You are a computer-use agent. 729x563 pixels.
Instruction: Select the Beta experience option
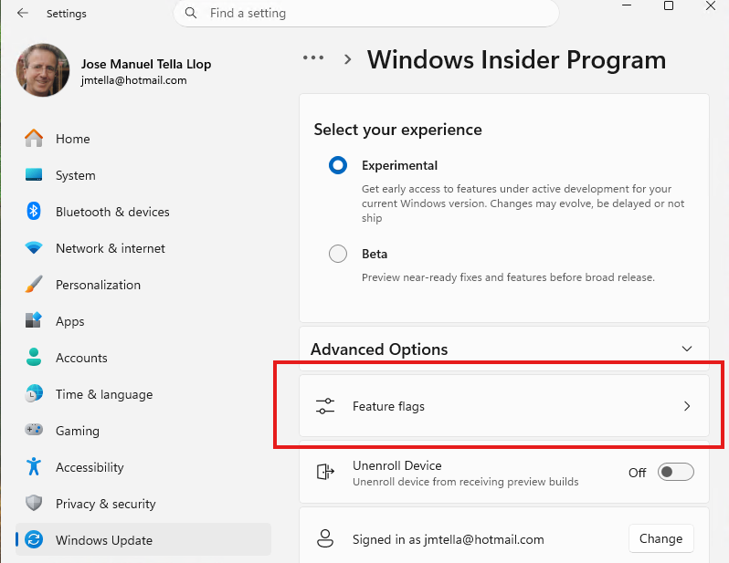point(338,255)
